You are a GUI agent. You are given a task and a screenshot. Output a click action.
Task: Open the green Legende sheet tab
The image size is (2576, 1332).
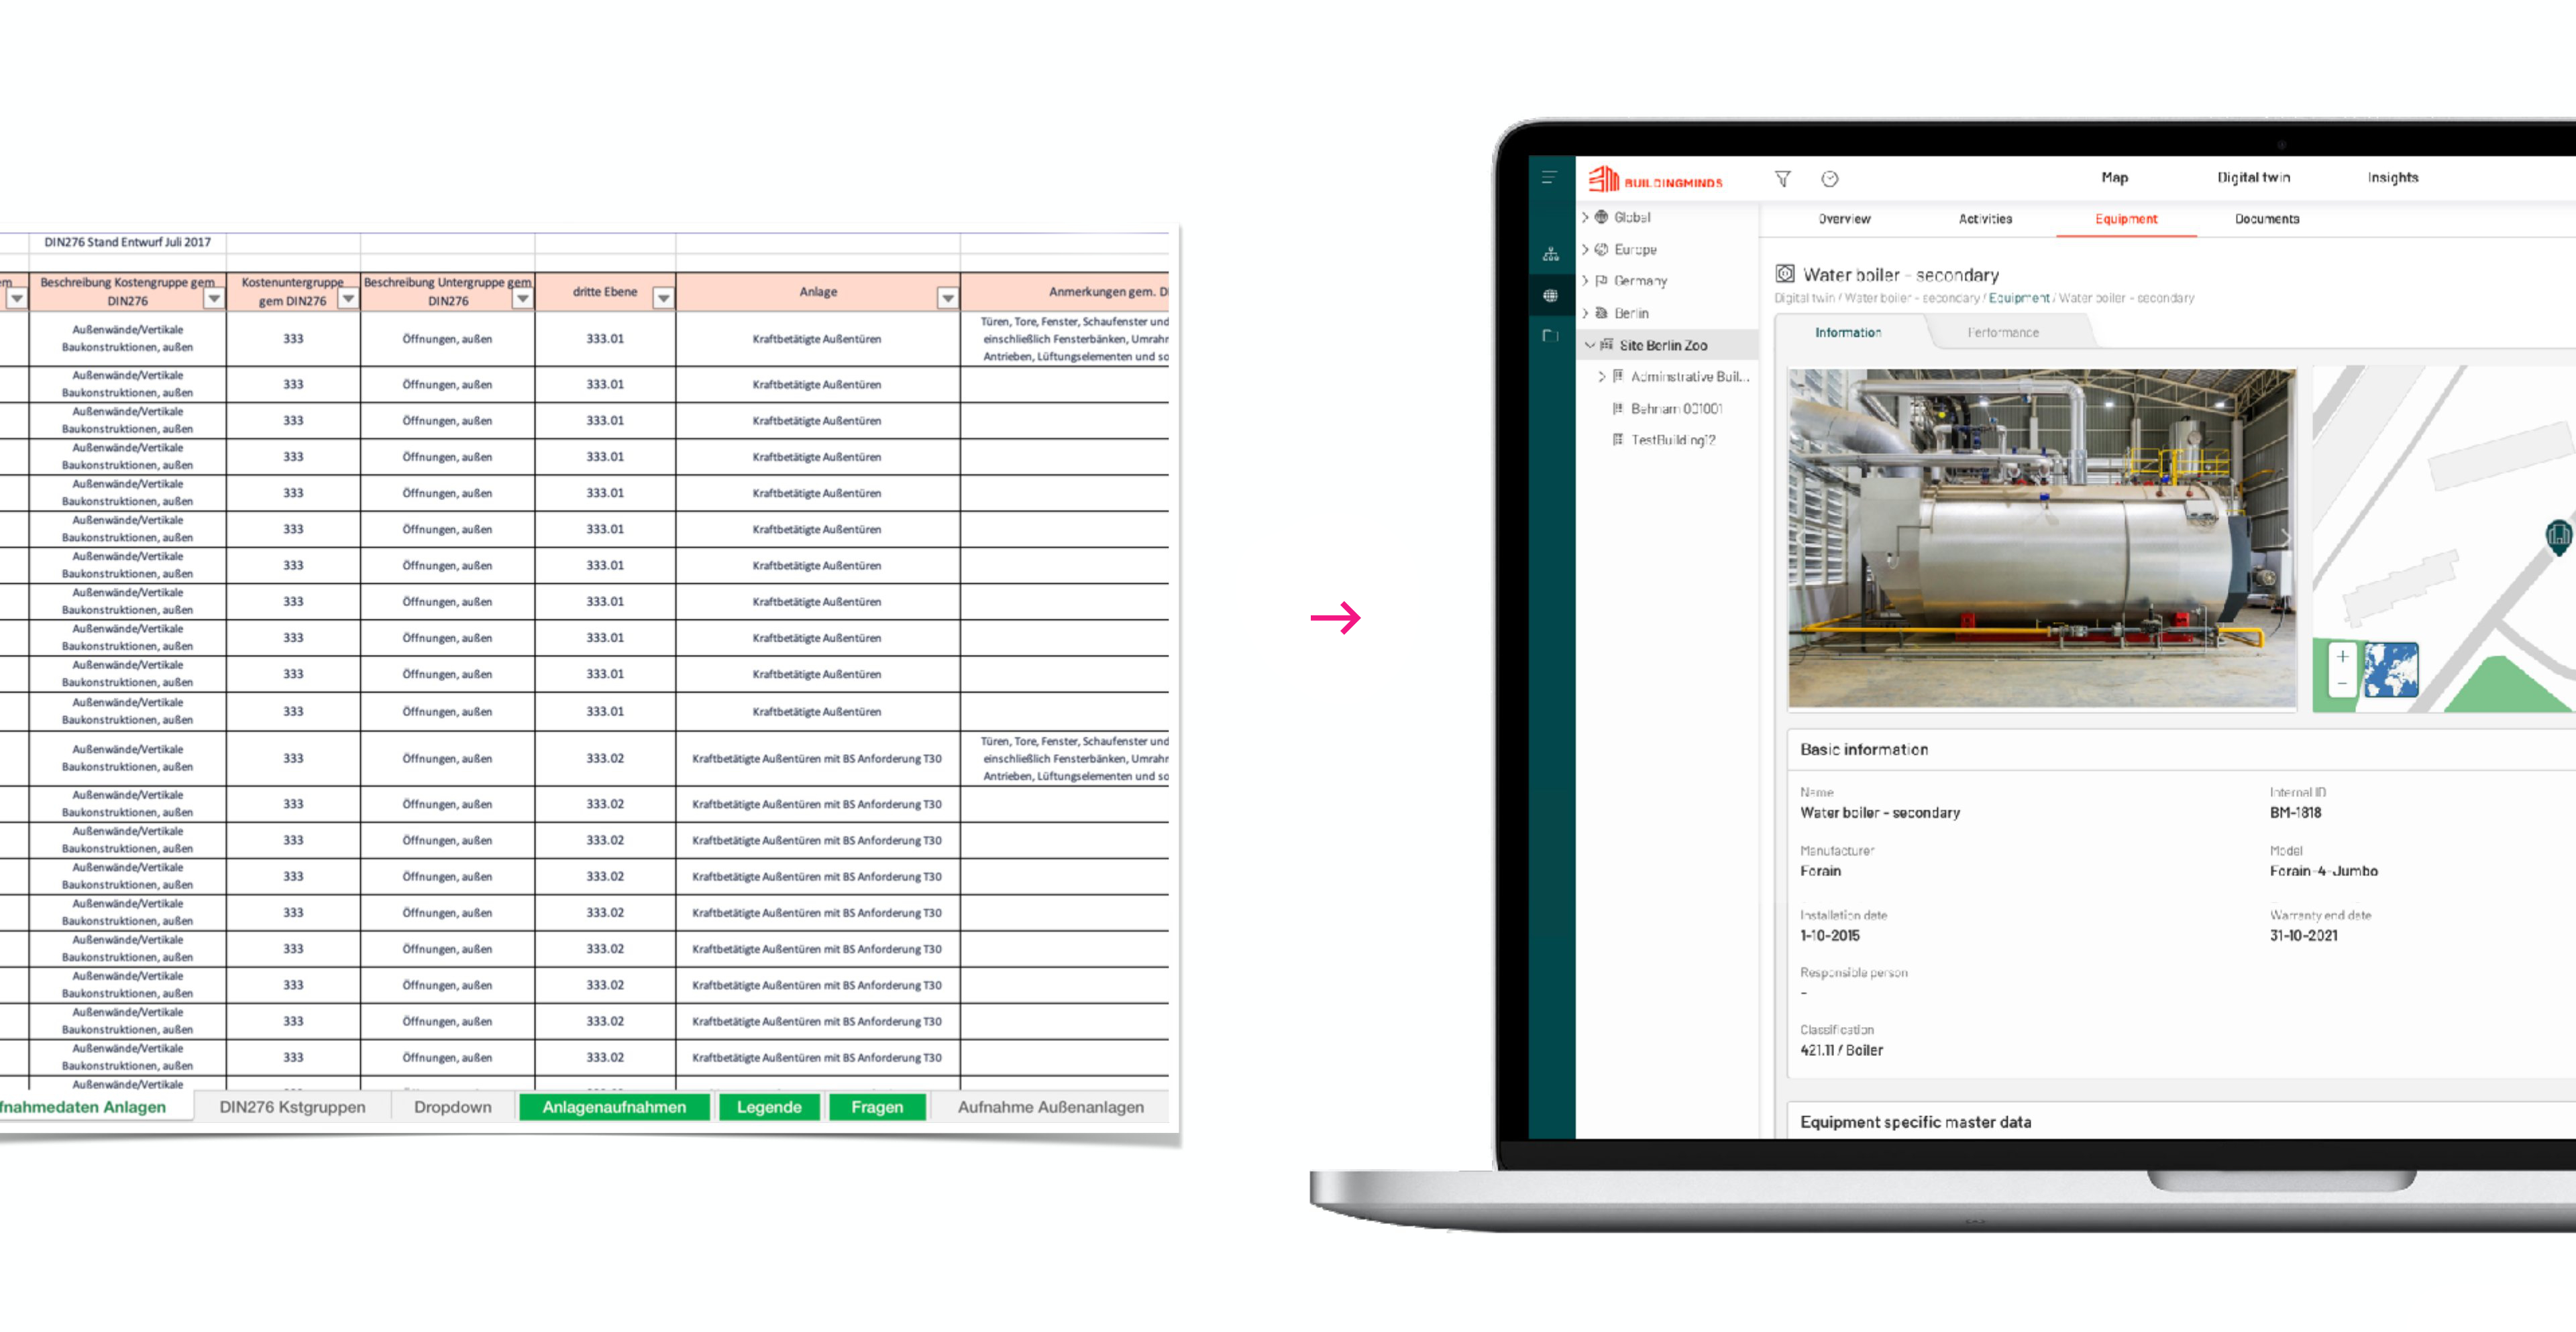pyautogui.click(x=769, y=1106)
